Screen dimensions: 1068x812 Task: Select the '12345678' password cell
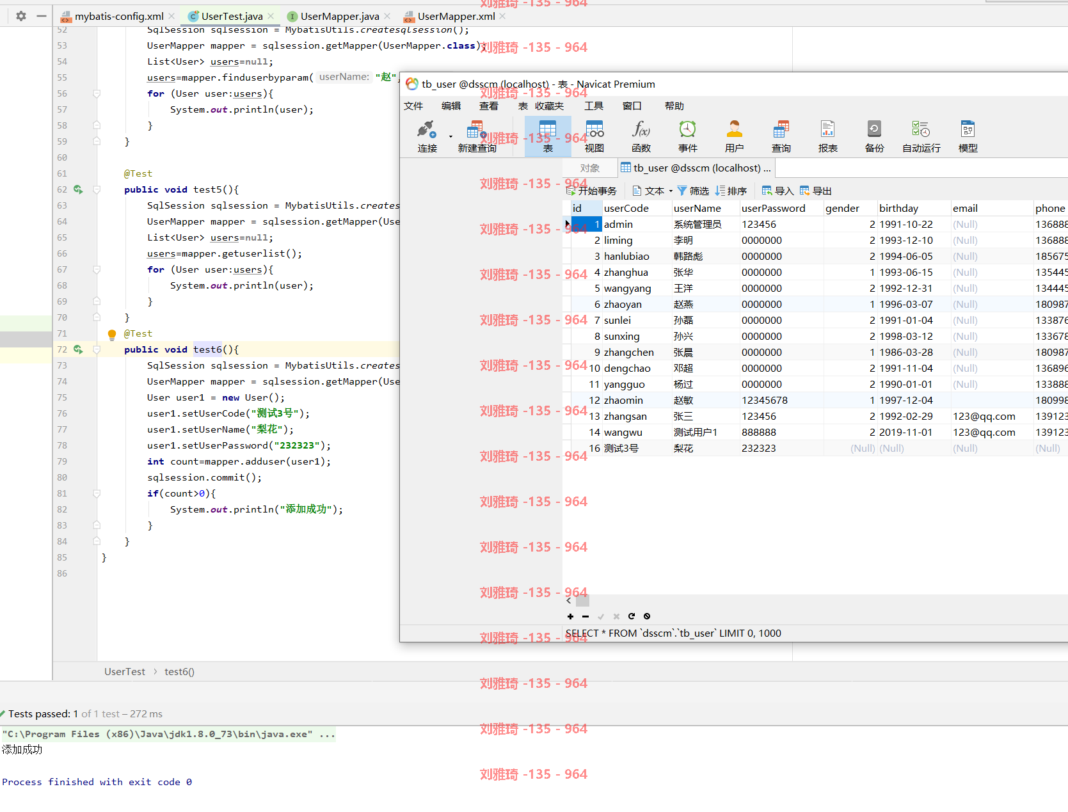coord(781,400)
